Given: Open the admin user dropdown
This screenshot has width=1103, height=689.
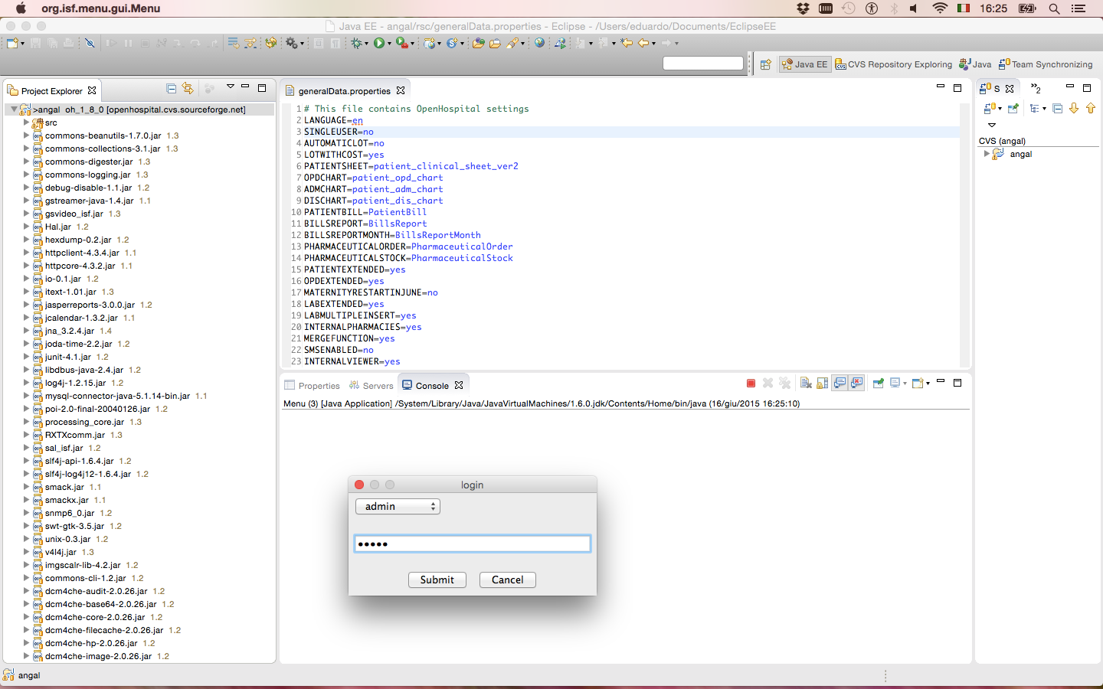Looking at the screenshot, I should click(398, 506).
